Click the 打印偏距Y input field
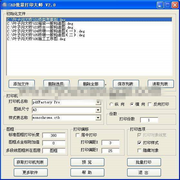Image resolution: width=180 pixels, height=180 pixels. 110,150
